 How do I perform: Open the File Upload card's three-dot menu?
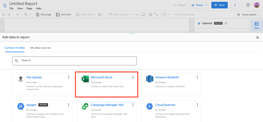68,77
